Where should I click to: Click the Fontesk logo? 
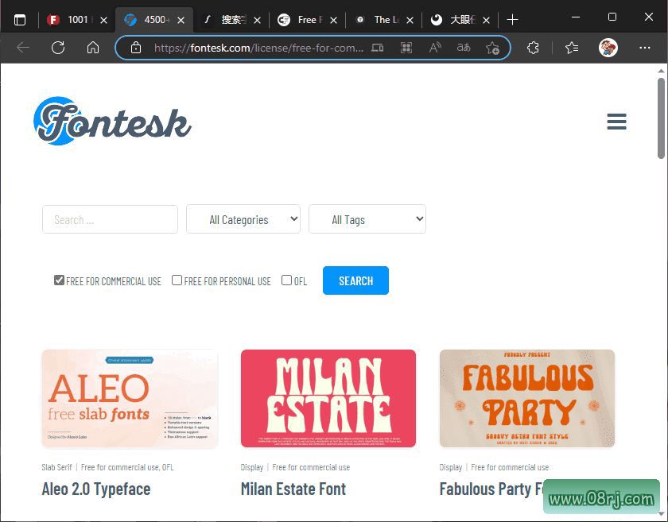pyautogui.click(x=112, y=121)
